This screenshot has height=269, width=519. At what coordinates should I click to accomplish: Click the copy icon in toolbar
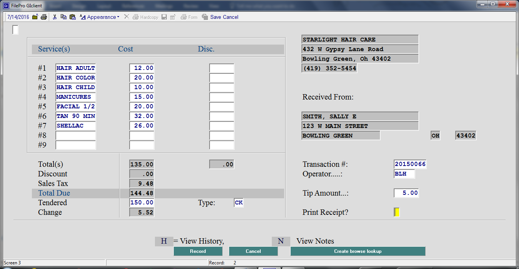[x=63, y=17]
